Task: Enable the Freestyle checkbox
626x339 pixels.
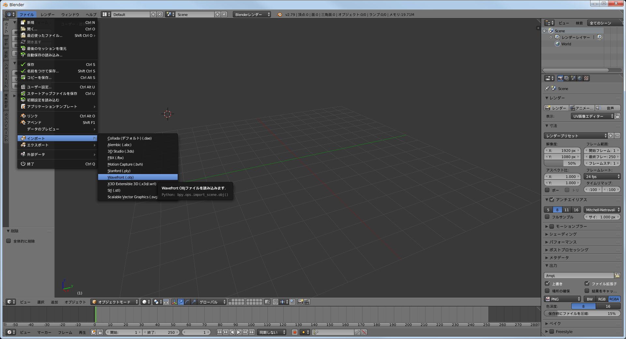Action: point(552,332)
